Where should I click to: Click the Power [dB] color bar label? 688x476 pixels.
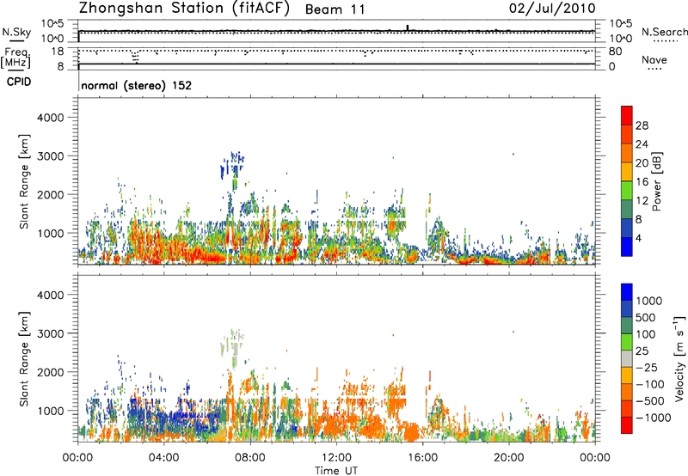pyautogui.click(x=656, y=181)
